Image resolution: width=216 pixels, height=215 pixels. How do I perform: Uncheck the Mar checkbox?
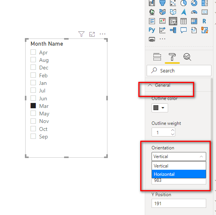33,106
